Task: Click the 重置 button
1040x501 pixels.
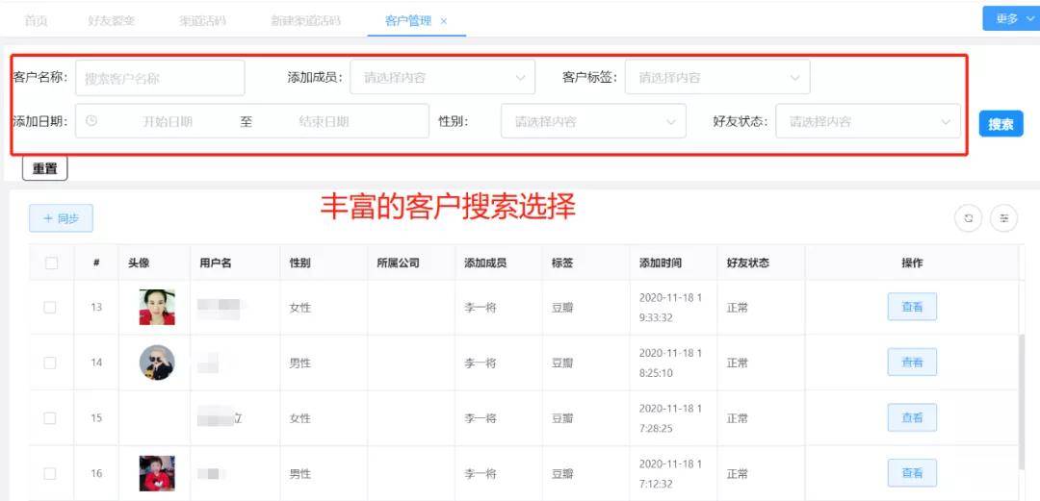Action: click(x=45, y=168)
